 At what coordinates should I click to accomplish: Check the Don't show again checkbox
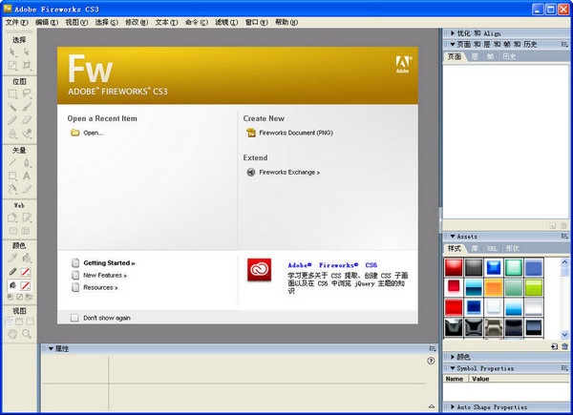click(x=75, y=318)
